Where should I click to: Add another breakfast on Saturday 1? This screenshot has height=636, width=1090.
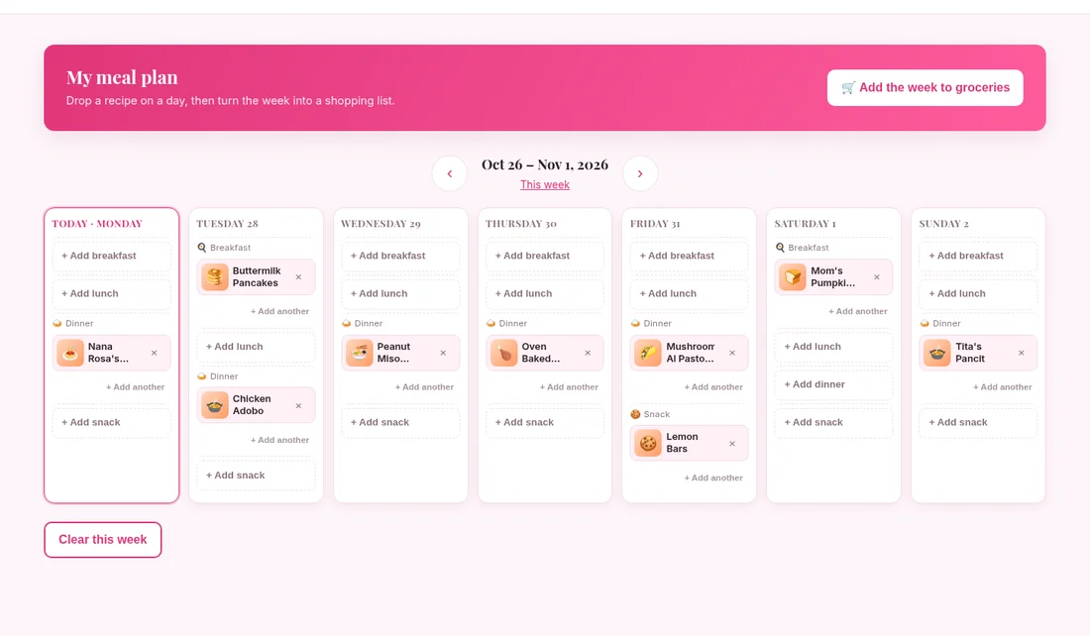(858, 311)
